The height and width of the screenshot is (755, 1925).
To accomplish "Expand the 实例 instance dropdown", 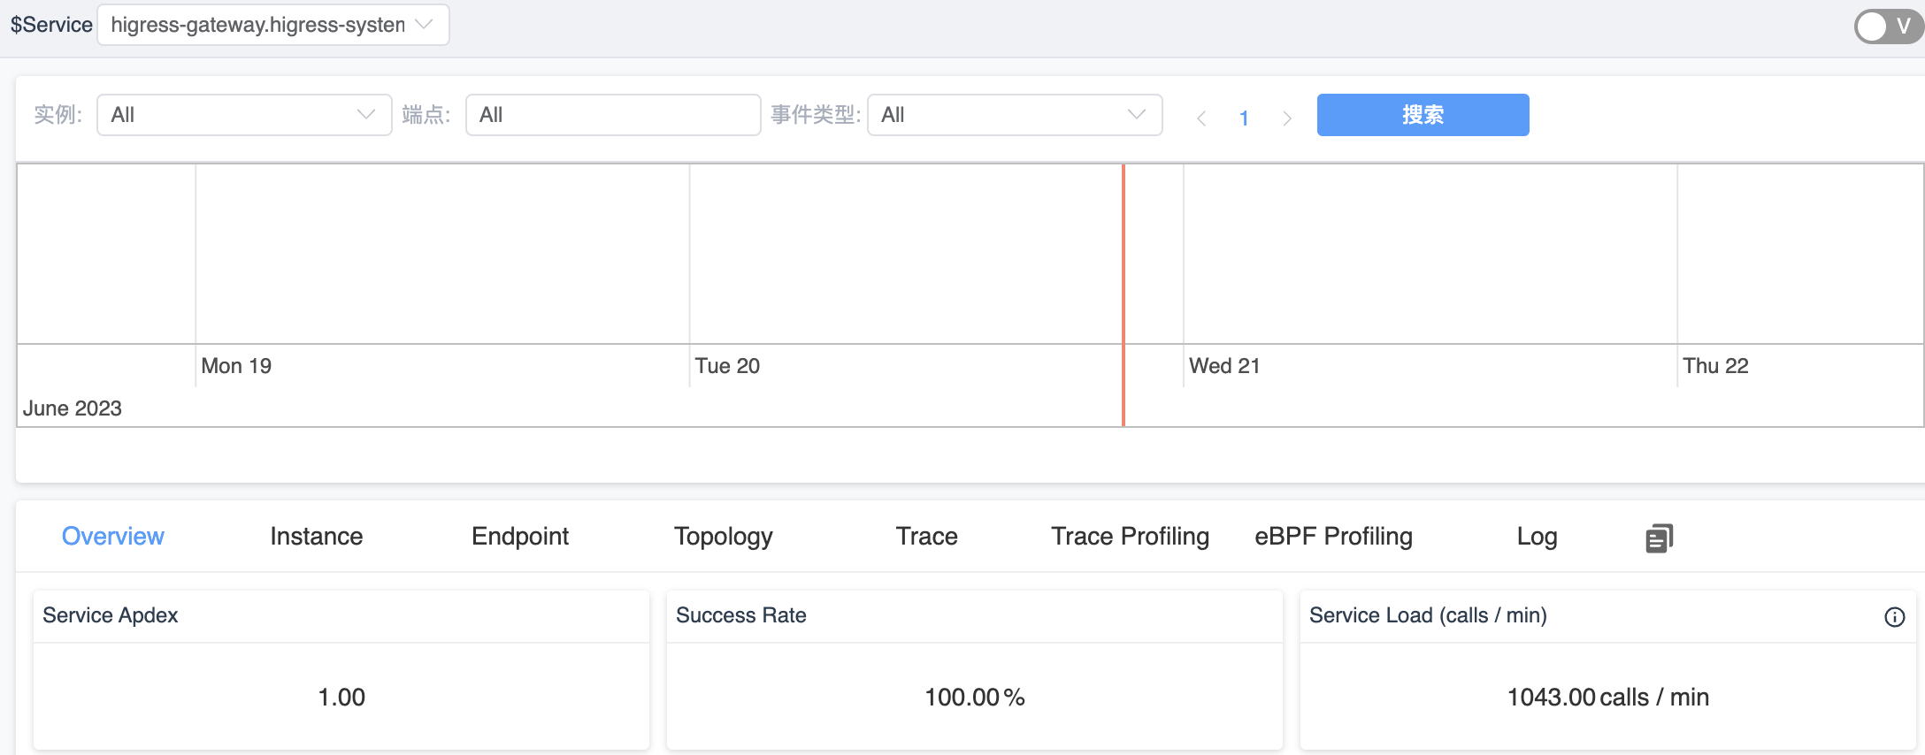I will [244, 115].
